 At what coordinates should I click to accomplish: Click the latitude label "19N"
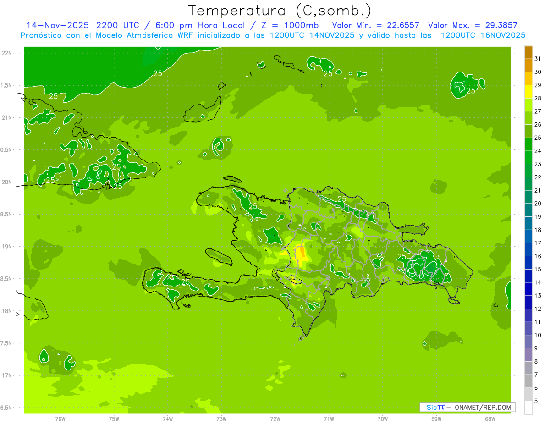[7, 247]
